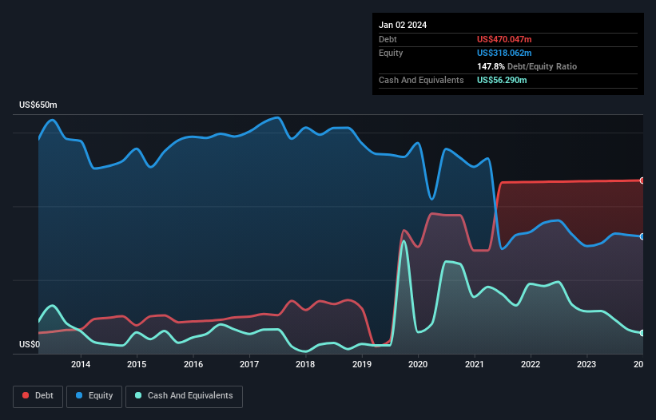Click the 2021 x-axis label
The image size is (656, 420).
(475, 364)
